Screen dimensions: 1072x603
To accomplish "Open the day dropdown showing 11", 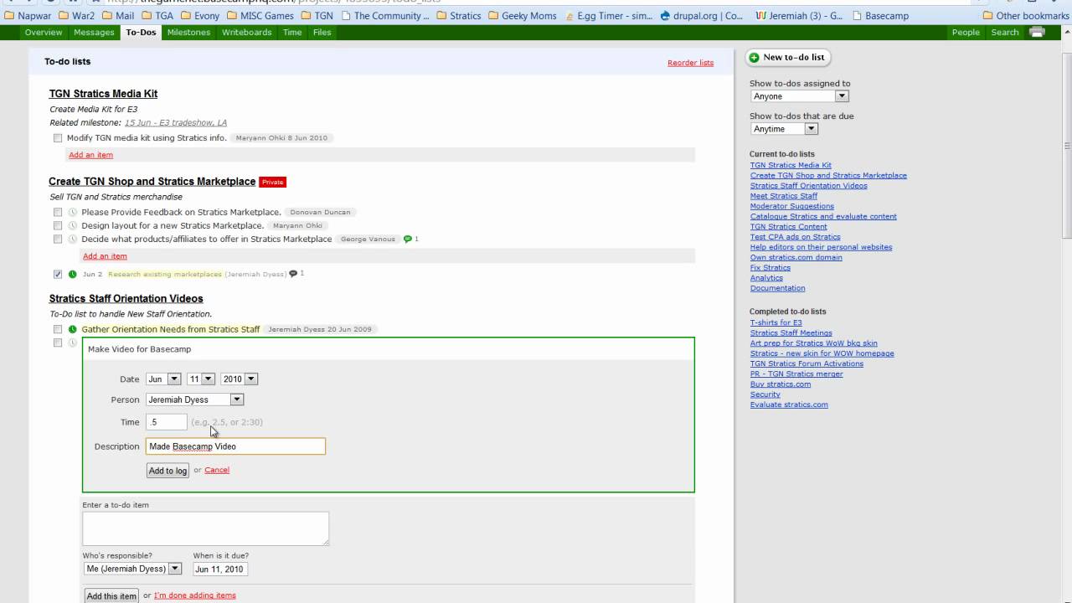I will [x=201, y=379].
